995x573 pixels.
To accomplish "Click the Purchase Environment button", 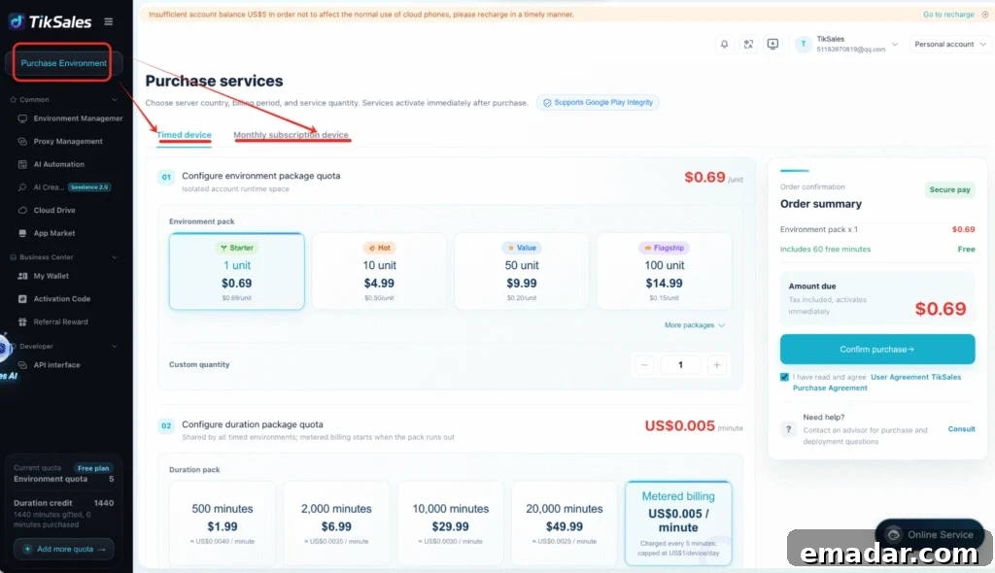I will (63, 63).
